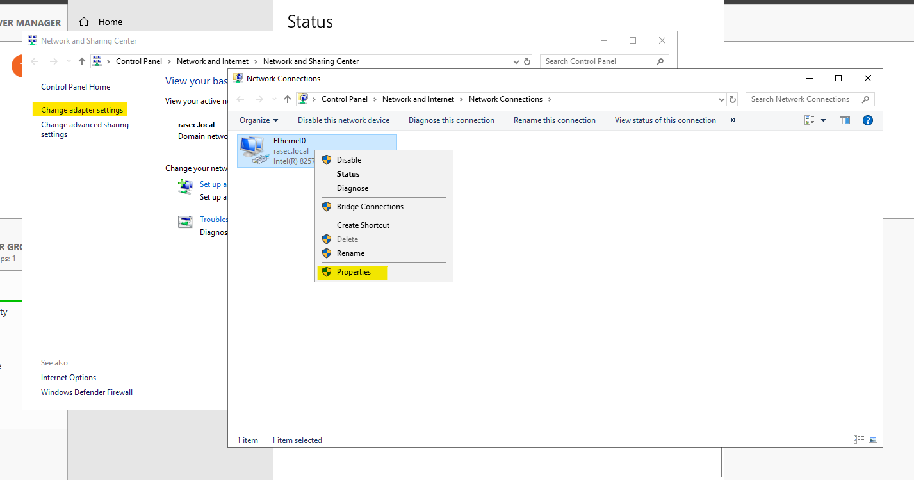
Task: Click Diagnose this connection toolbar button
Action: pyautogui.click(x=452, y=120)
